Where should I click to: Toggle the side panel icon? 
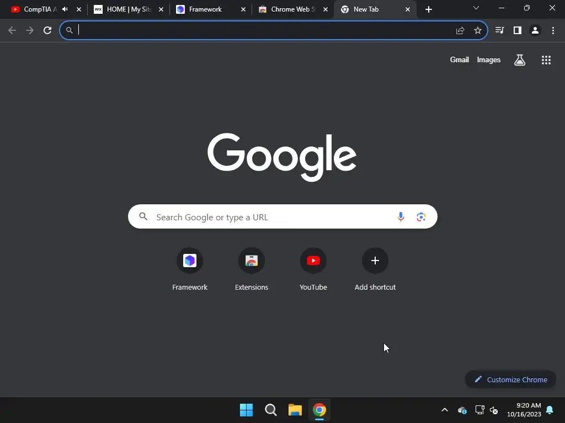[518, 30]
